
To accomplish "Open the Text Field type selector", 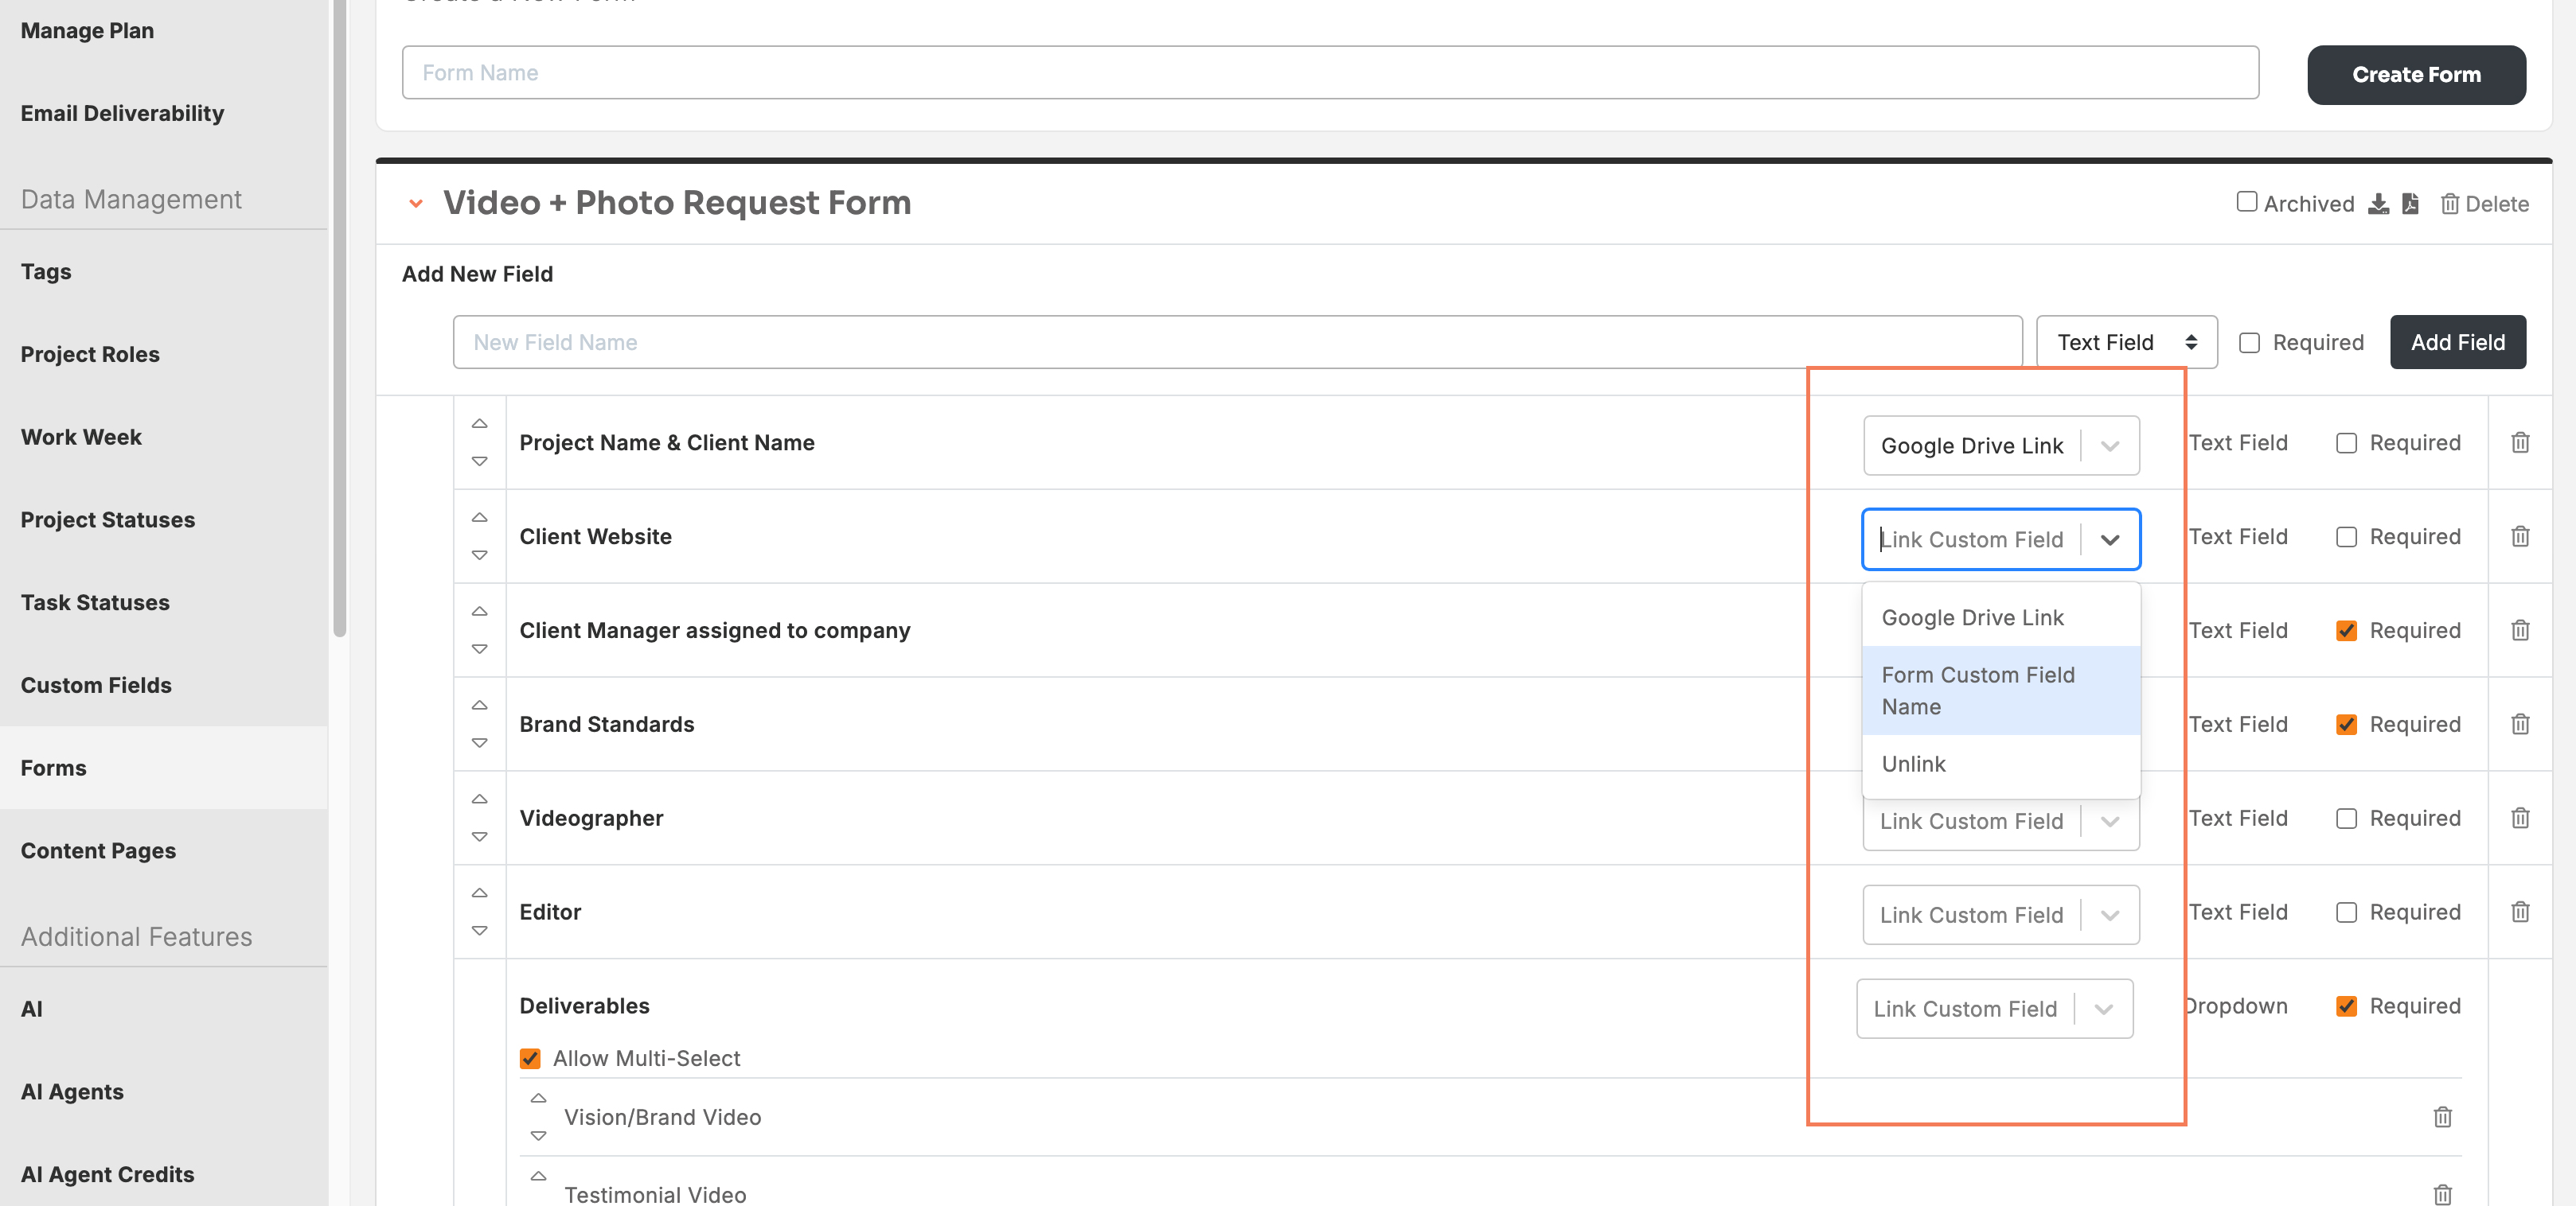I will tap(2126, 342).
